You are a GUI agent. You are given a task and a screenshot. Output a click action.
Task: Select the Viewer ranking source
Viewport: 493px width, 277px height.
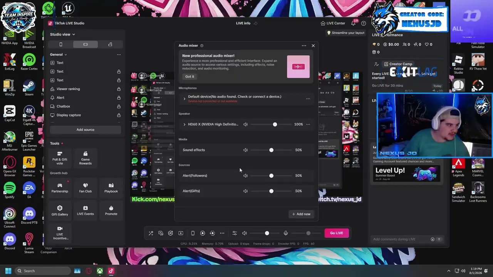(x=68, y=89)
